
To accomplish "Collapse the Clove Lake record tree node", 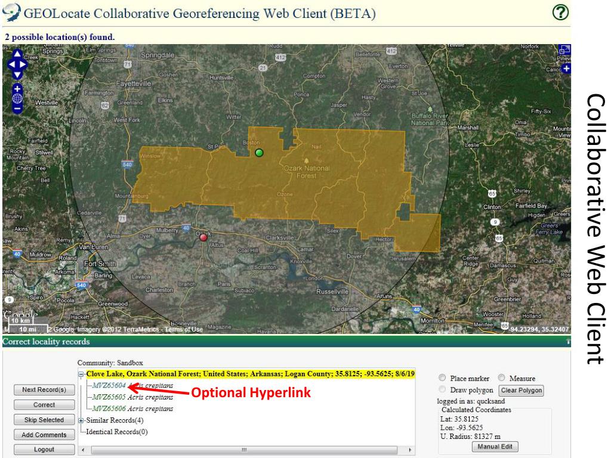I will click(81, 375).
